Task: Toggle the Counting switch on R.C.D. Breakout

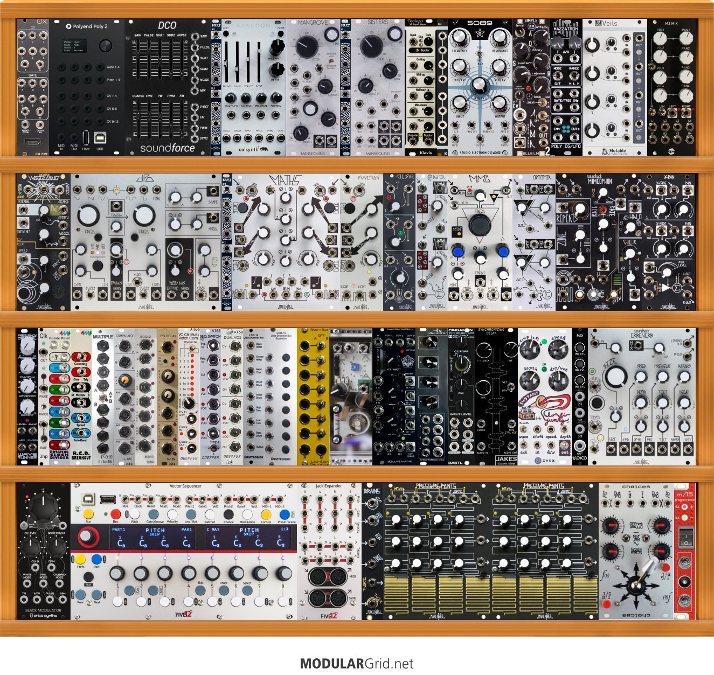Action: [x=81, y=358]
